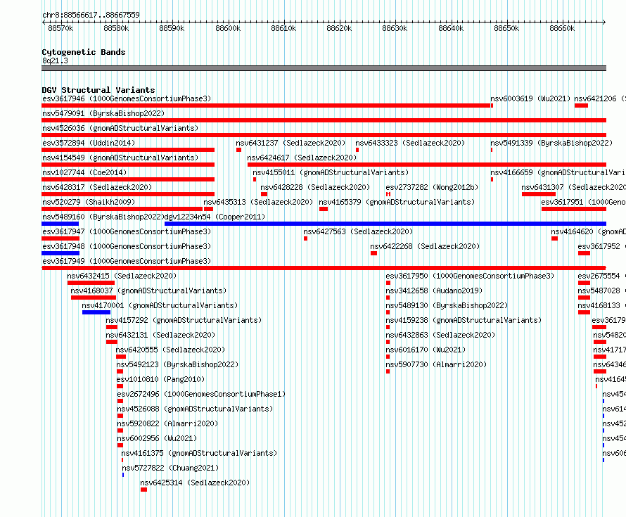Click nsv6428317 (Sedlazeck2020) label
Screen dimensions: 626x517
pyautogui.click(x=97, y=187)
